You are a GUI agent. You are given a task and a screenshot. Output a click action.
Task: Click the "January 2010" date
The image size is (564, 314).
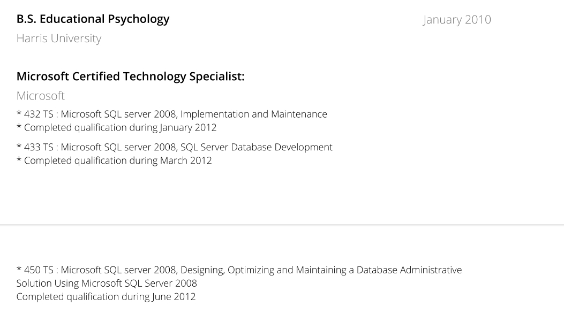tap(456, 20)
